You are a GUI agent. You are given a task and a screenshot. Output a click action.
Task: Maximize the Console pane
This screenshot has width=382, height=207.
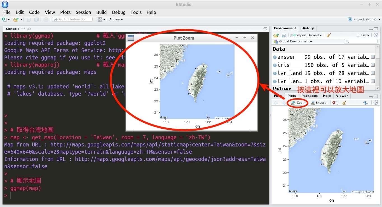pyautogui.click(x=265, y=29)
